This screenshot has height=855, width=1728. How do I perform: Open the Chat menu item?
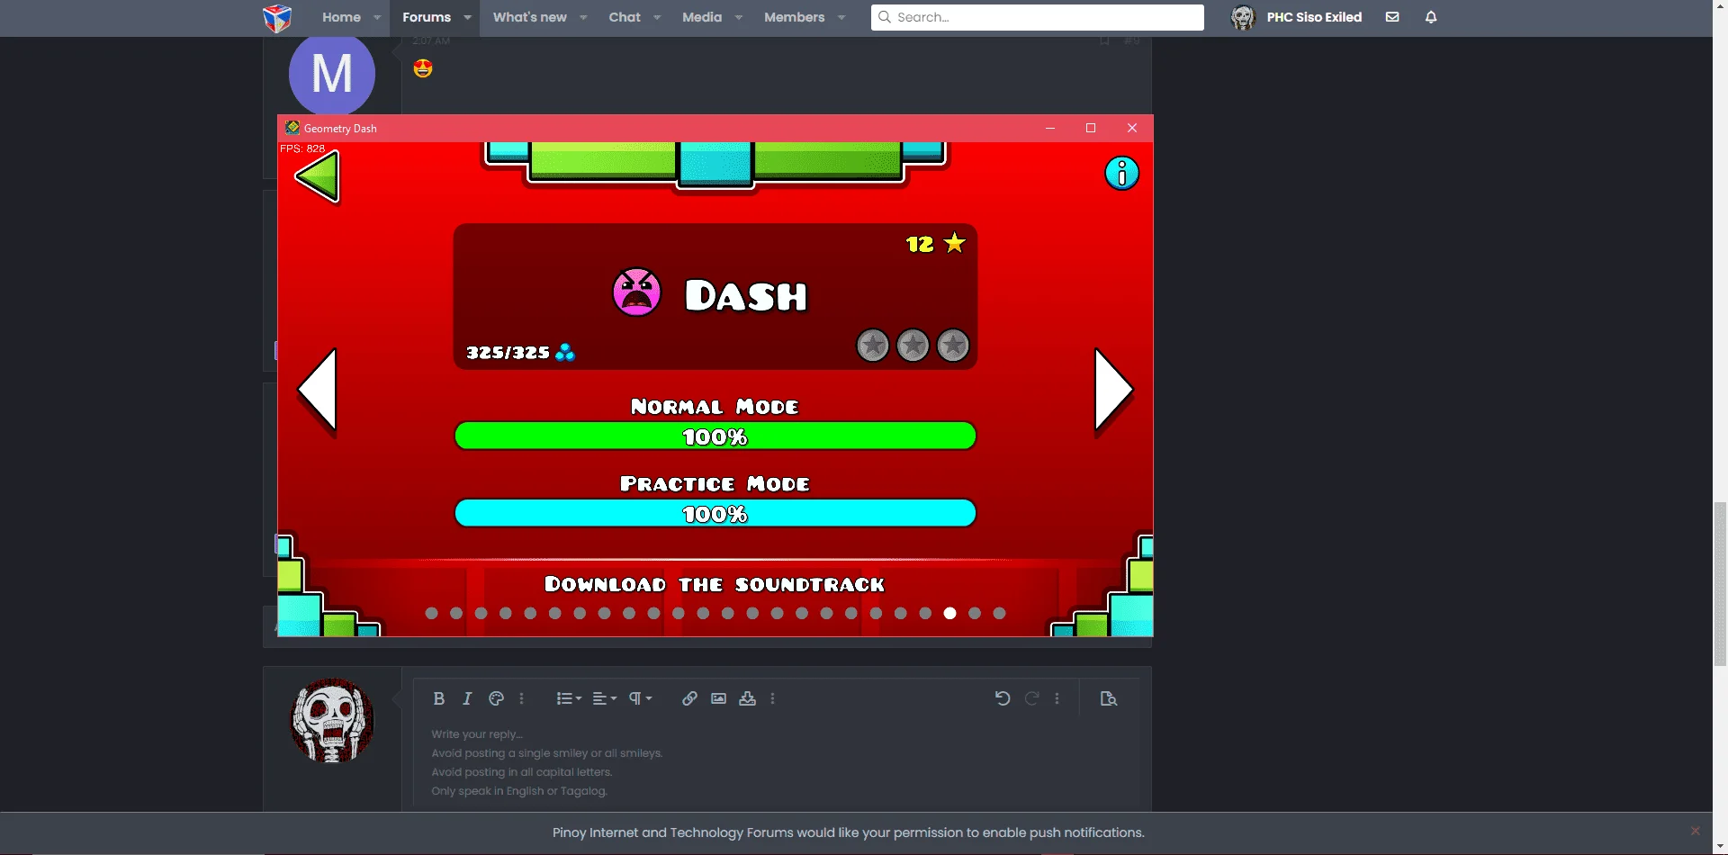(x=625, y=17)
